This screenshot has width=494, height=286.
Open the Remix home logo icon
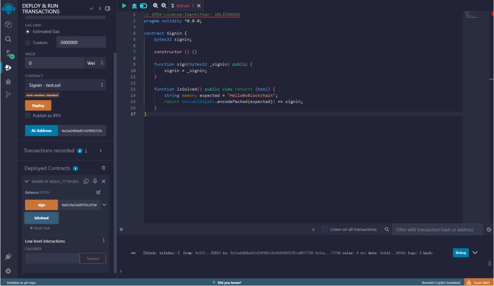pos(8,8)
